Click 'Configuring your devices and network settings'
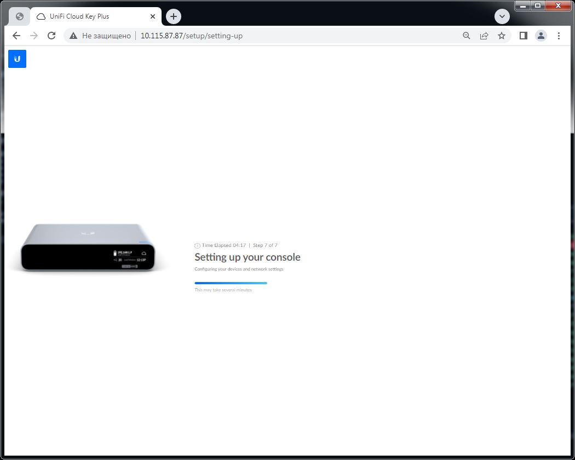 239,269
